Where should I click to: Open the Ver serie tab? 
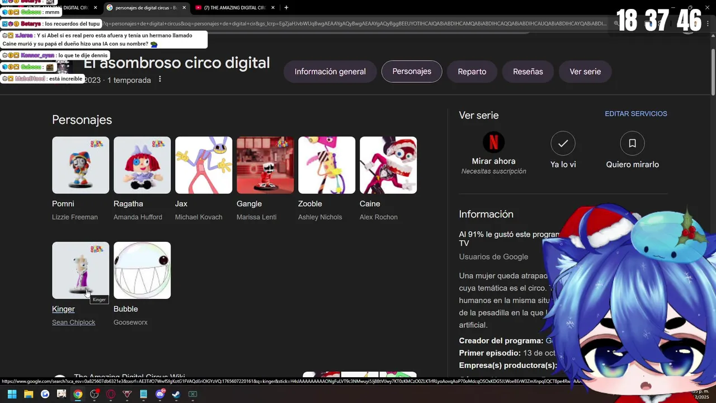coord(585,72)
